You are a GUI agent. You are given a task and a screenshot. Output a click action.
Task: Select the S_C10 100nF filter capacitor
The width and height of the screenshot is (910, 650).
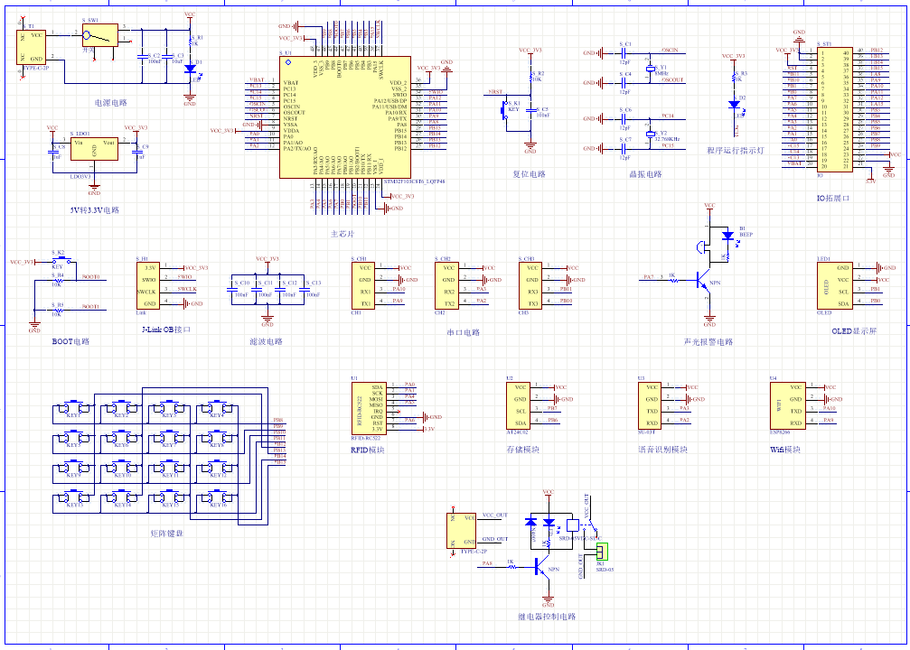click(x=231, y=288)
